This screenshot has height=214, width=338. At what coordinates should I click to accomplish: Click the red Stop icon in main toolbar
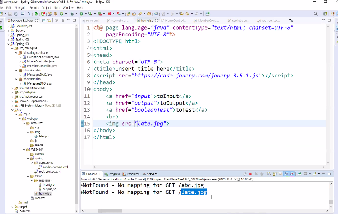[109, 14]
